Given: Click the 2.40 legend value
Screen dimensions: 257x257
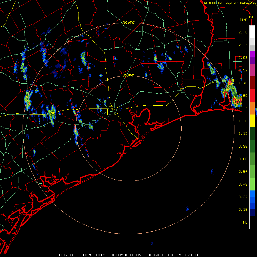Looking at the screenshot, I should coord(243,32).
